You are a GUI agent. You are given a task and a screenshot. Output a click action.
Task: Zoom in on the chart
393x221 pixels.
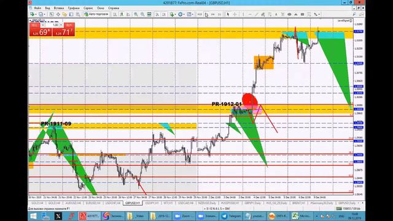[x=136, y=14]
